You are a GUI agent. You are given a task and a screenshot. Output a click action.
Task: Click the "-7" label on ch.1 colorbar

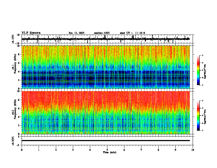coord(202,85)
